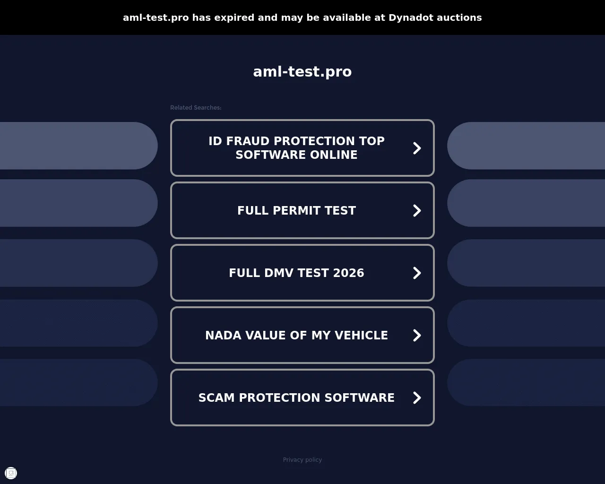Open the Privacy policy link
Image resolution: width=605 pixels, height=484 pixels.
coord(302,459)
